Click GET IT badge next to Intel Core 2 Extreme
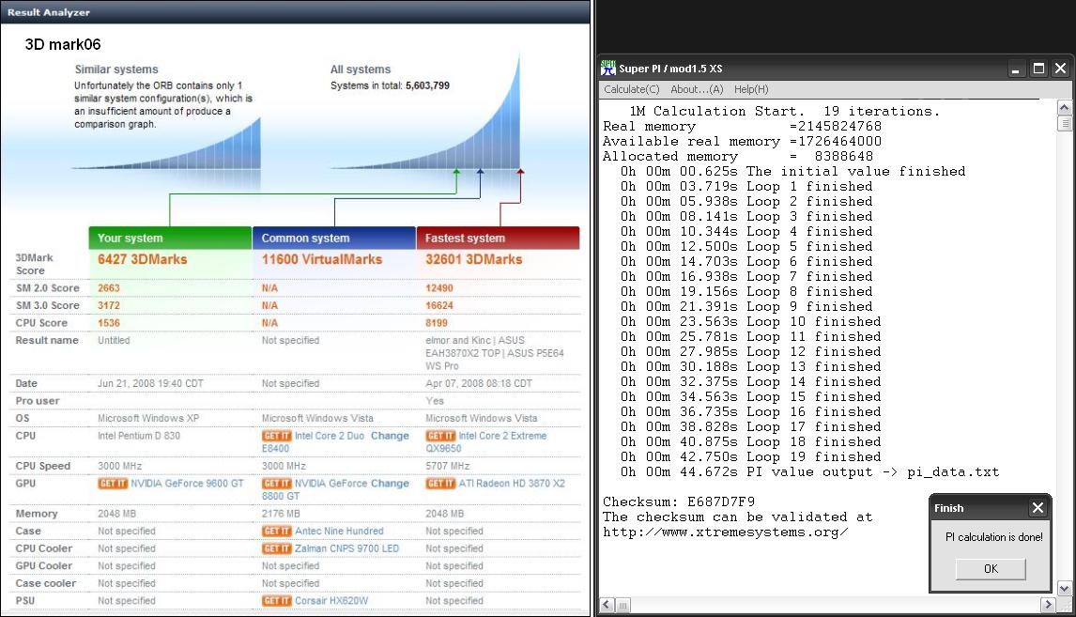Screen dimensions: 1076x617 point(440,436)
